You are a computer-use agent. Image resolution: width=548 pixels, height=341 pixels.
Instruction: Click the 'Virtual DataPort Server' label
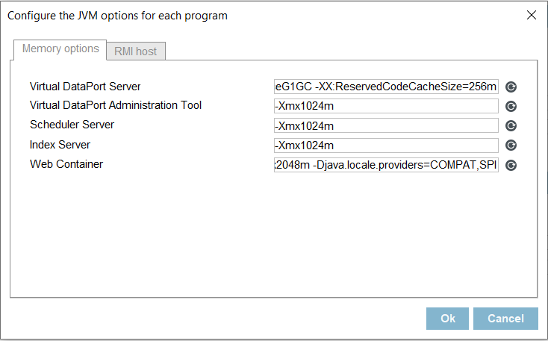pos(85,87)
